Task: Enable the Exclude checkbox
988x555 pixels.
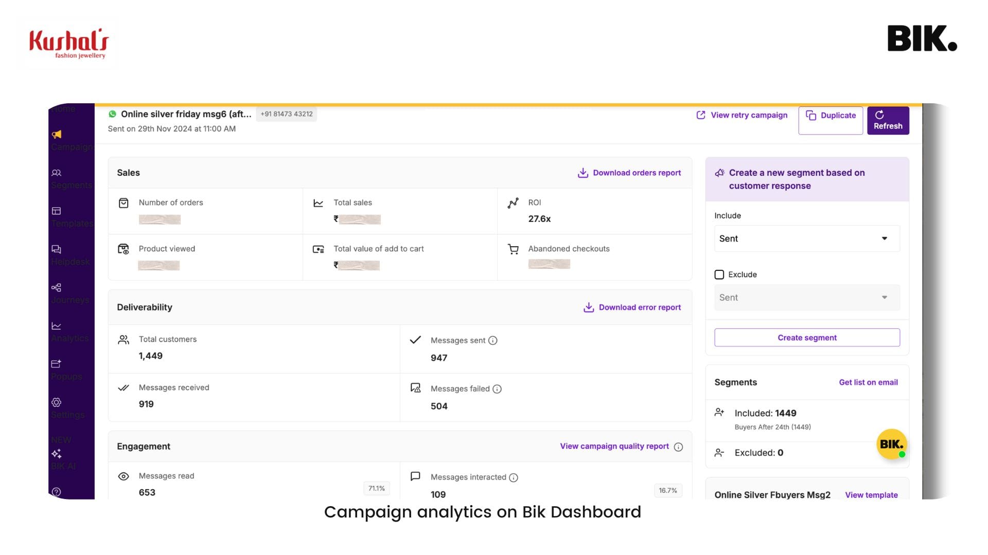Action: coord(719,274)
